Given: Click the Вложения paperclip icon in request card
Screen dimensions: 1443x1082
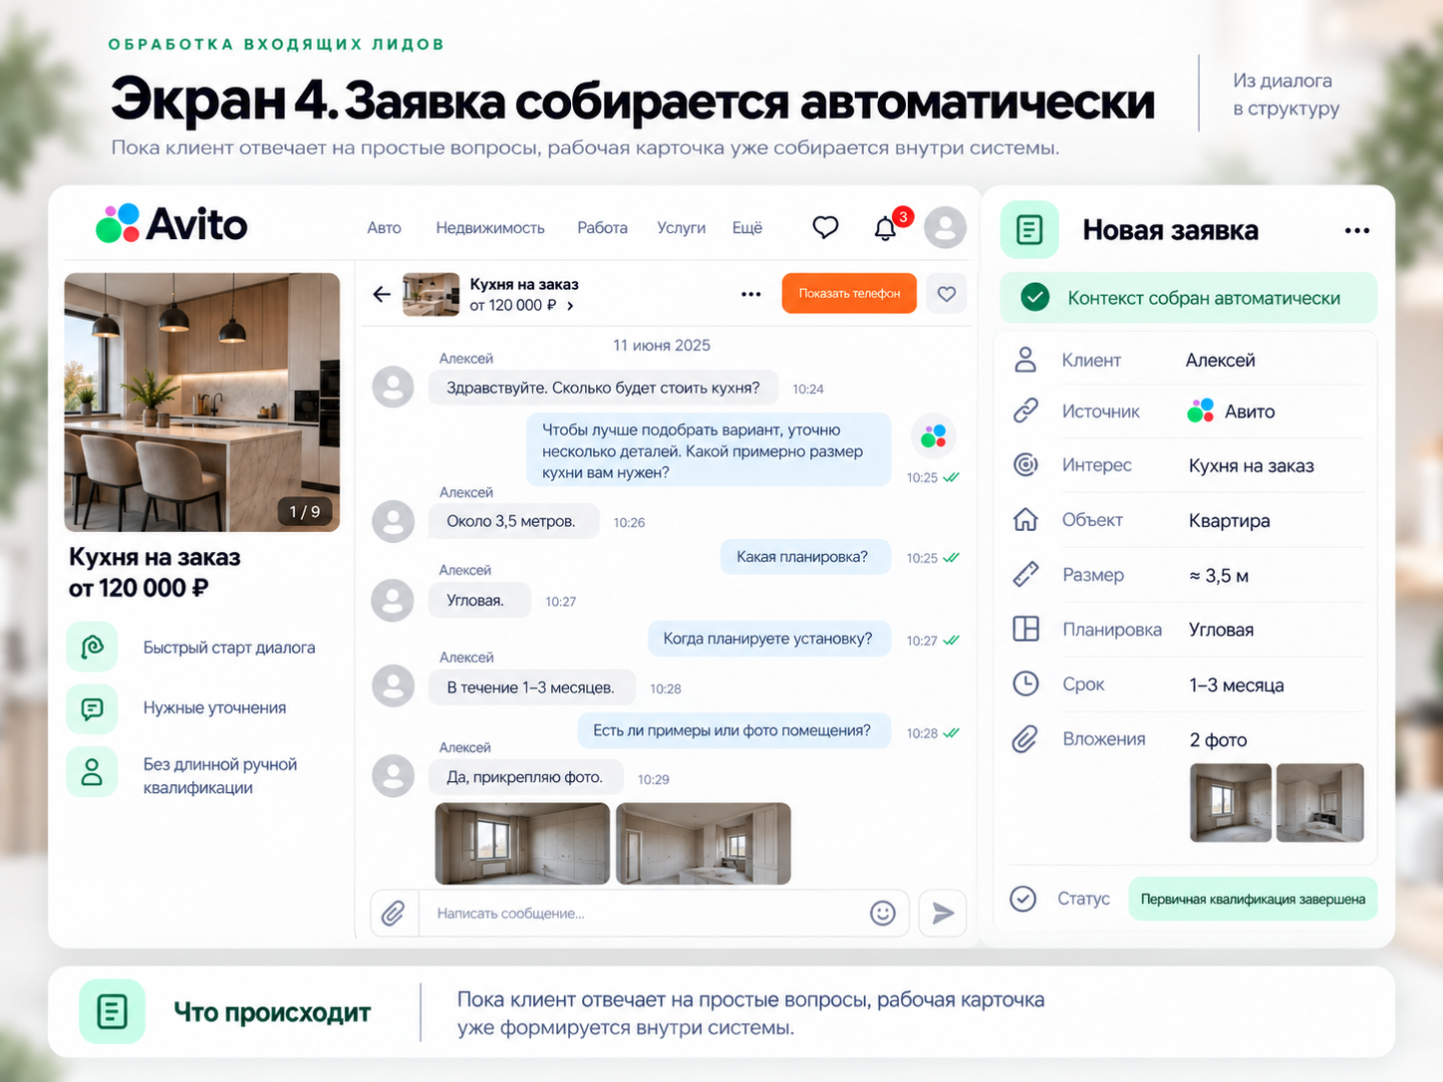Looking at the screenshot, I should coord(1025,739).
